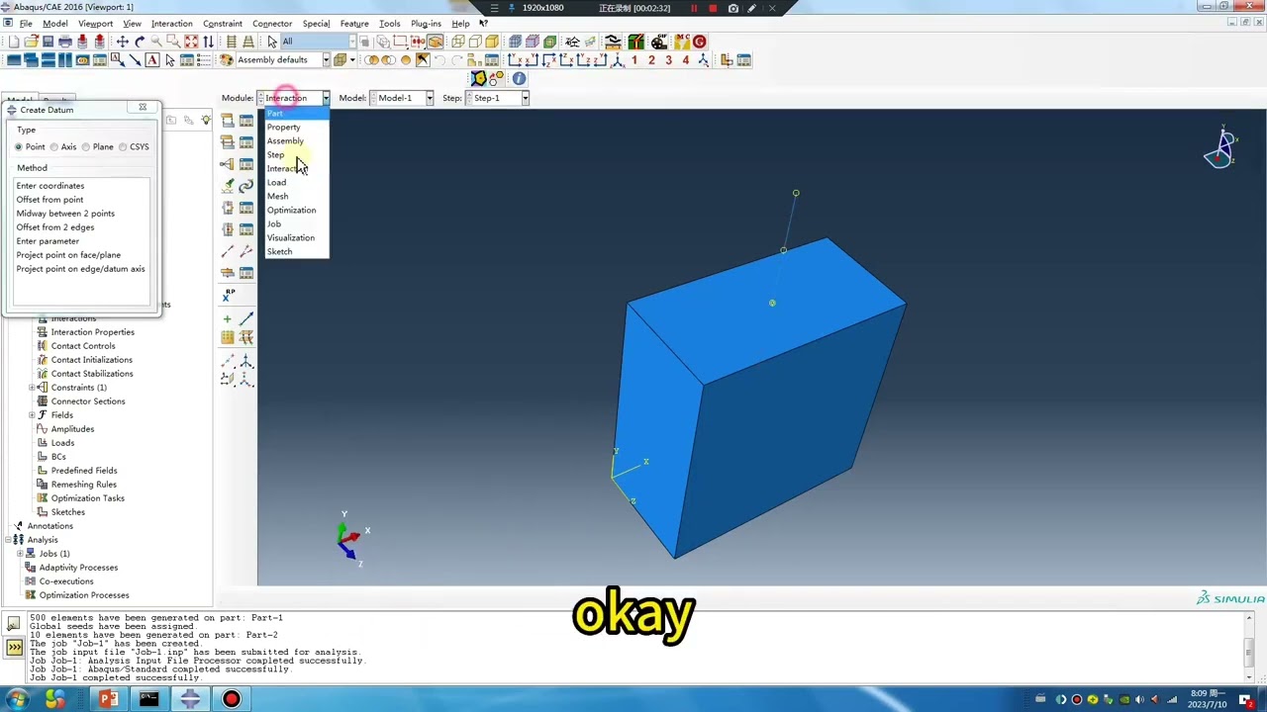
Task: Apply saved view number 1
Action: 634,60
